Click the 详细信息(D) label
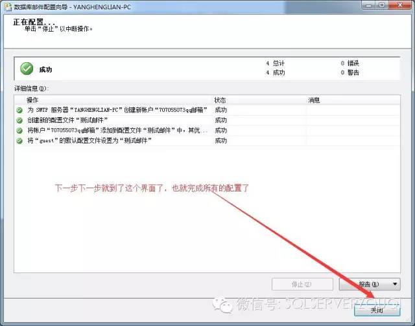This screenshot has width=415, height=326. point(32,89)
